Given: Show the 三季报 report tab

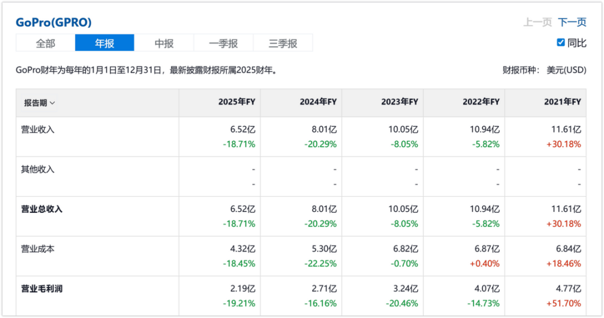Looking at the screenshot, I should coord(282,43).
